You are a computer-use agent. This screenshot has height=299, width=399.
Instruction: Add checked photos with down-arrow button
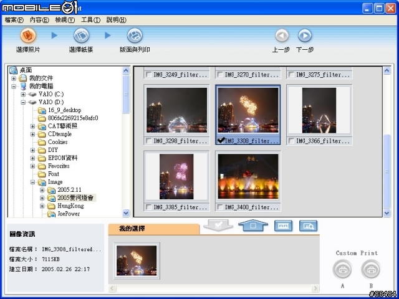(218, 225)
